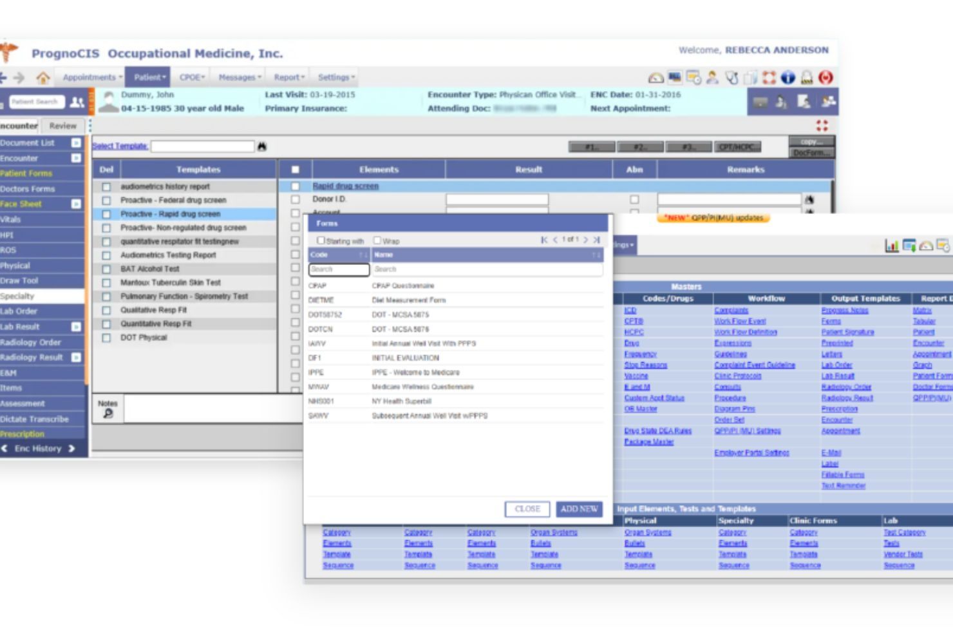Select the NY Health Superbill form row
Screen dimensions: 953x636
(456, 401)
